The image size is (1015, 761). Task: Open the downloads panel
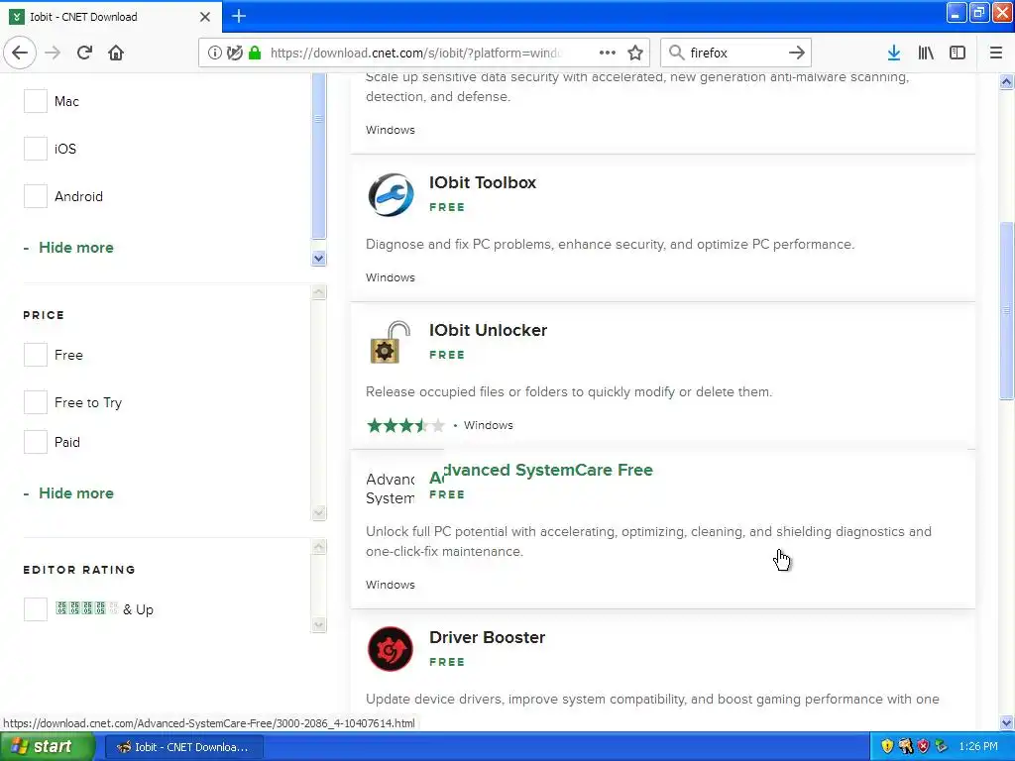pos(894,53)
